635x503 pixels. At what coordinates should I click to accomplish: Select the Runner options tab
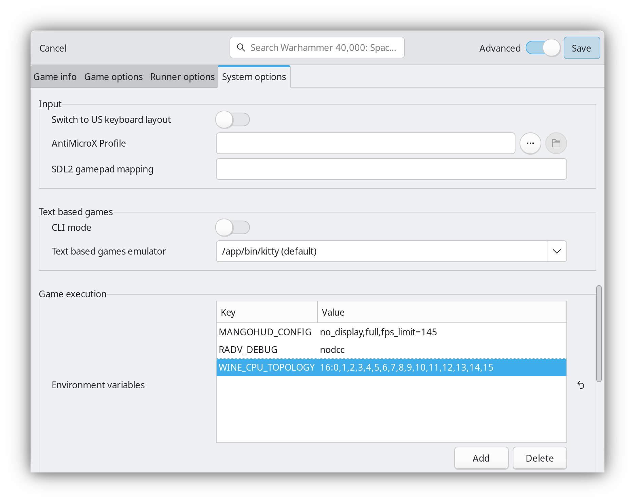pos(182,77)
